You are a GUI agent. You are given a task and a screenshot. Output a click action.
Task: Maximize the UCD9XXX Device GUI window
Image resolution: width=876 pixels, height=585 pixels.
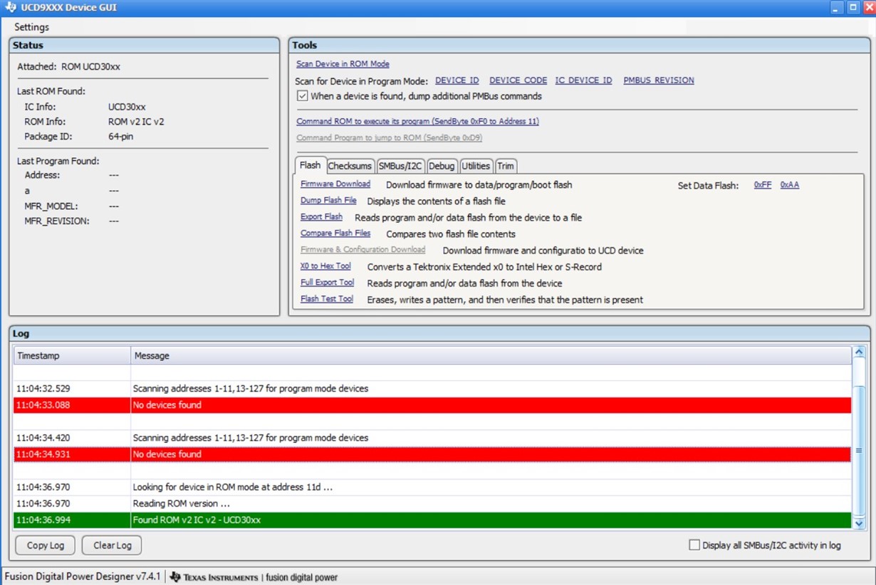[x=853, y=8]
